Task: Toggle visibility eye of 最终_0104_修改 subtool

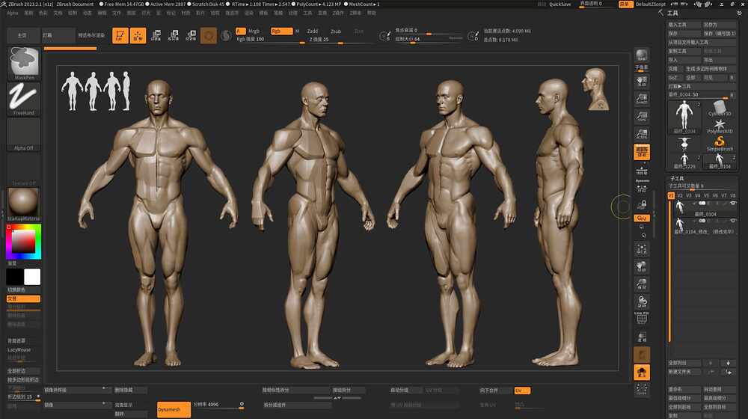Action: pyautogui.click(x=733, y=221)
